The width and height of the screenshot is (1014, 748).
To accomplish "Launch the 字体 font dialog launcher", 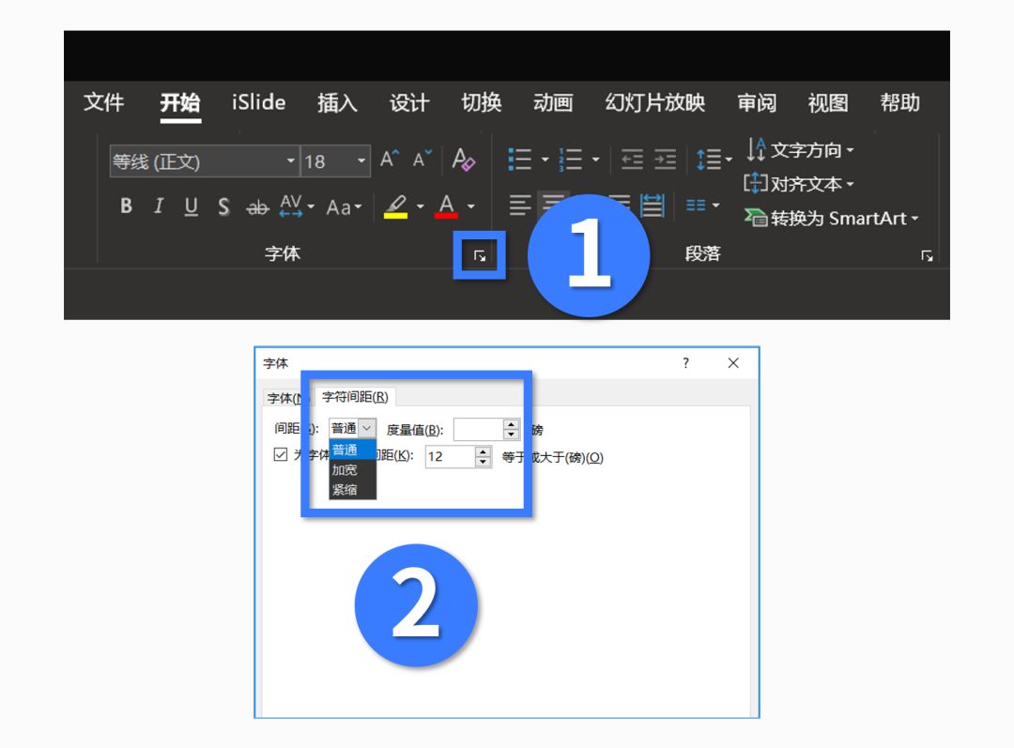I will coord(480,255).
